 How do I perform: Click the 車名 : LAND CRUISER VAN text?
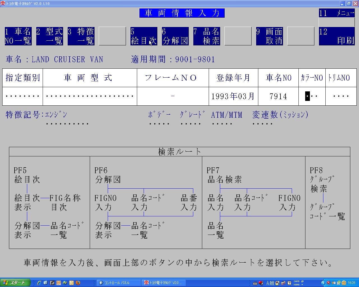coord(54,59)
